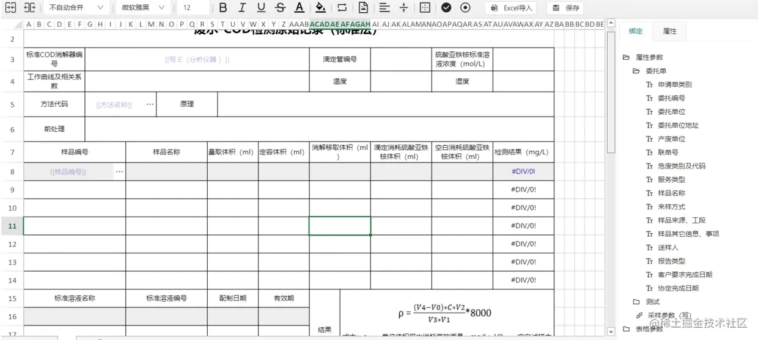Click the 原理 cell
The height and width of the screenshot is (340, 758).
pos(187,104)
